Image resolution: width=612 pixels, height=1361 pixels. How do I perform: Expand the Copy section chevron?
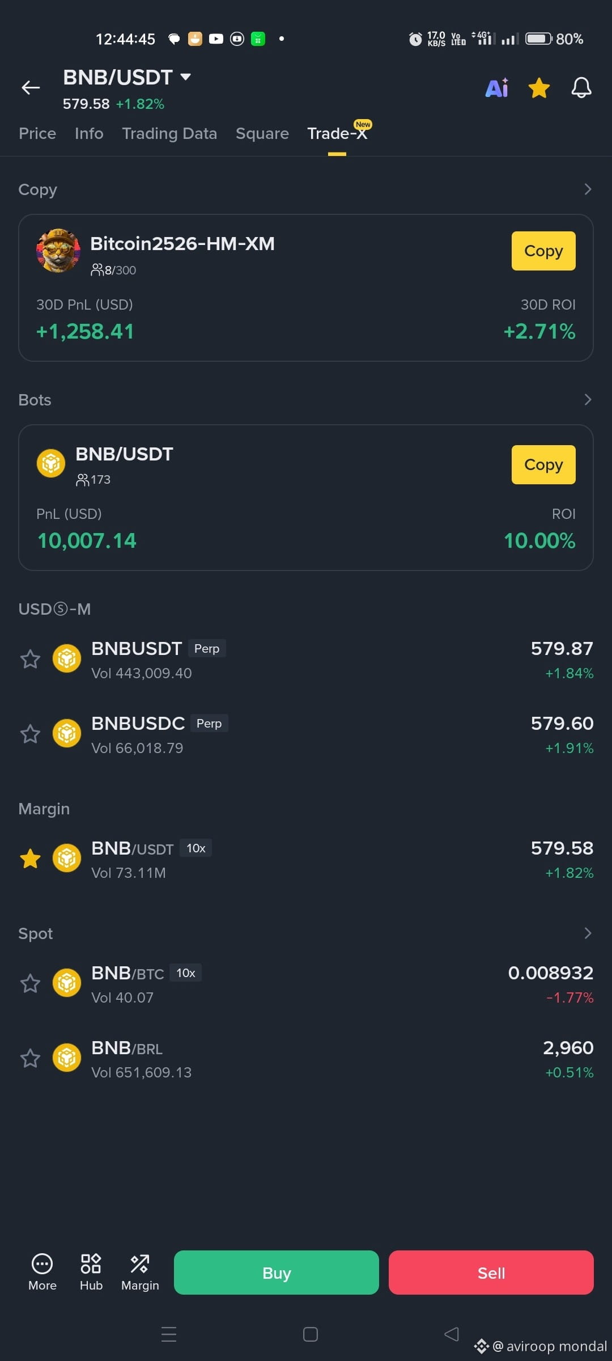(588, 189)
